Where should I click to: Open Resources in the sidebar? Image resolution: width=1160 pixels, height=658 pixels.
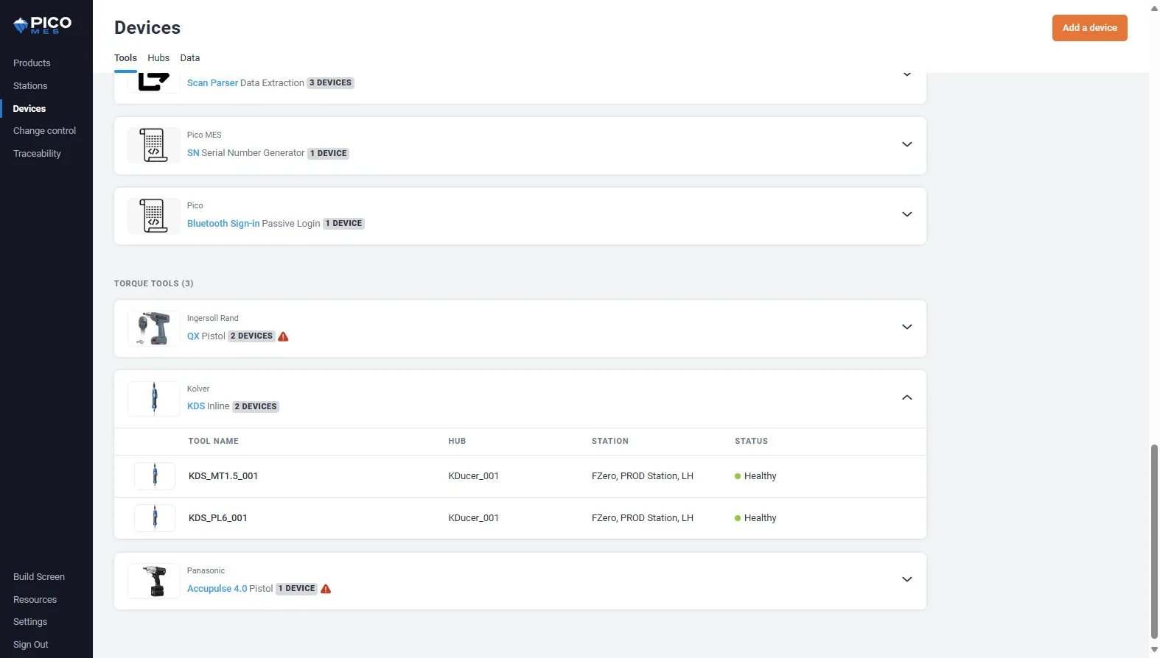(35, 600)
